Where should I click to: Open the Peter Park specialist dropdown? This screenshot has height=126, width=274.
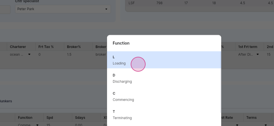63,9
